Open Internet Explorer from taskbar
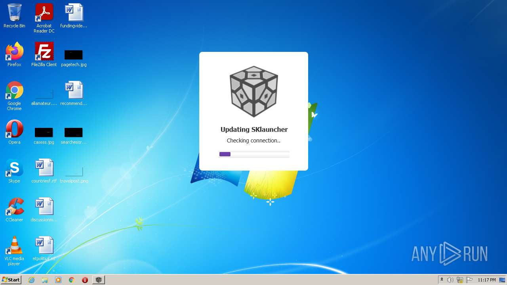The height and width of the screenshot is (285, 507). pos(31,280)
